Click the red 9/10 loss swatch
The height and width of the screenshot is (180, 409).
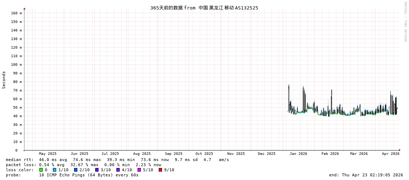tap(161, 170)
